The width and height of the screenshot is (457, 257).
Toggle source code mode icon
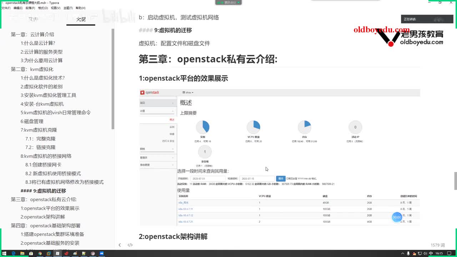click(x=130, y=245)
